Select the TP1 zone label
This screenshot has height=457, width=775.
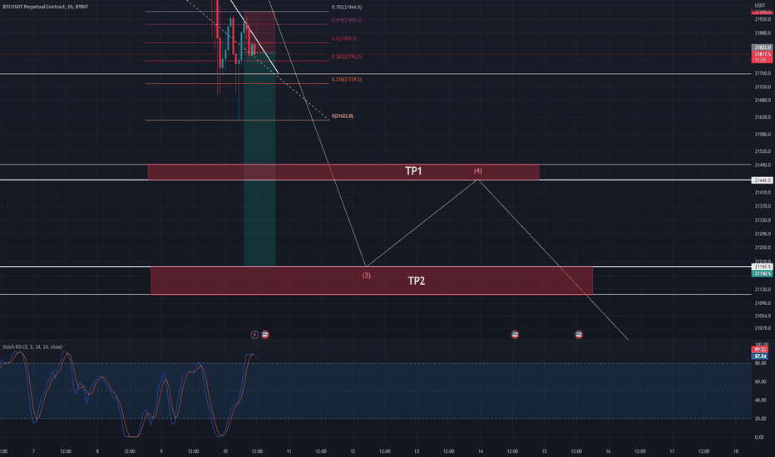coord(413,171)
